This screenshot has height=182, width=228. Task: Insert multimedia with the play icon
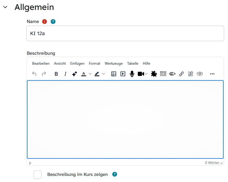[123, 74]
